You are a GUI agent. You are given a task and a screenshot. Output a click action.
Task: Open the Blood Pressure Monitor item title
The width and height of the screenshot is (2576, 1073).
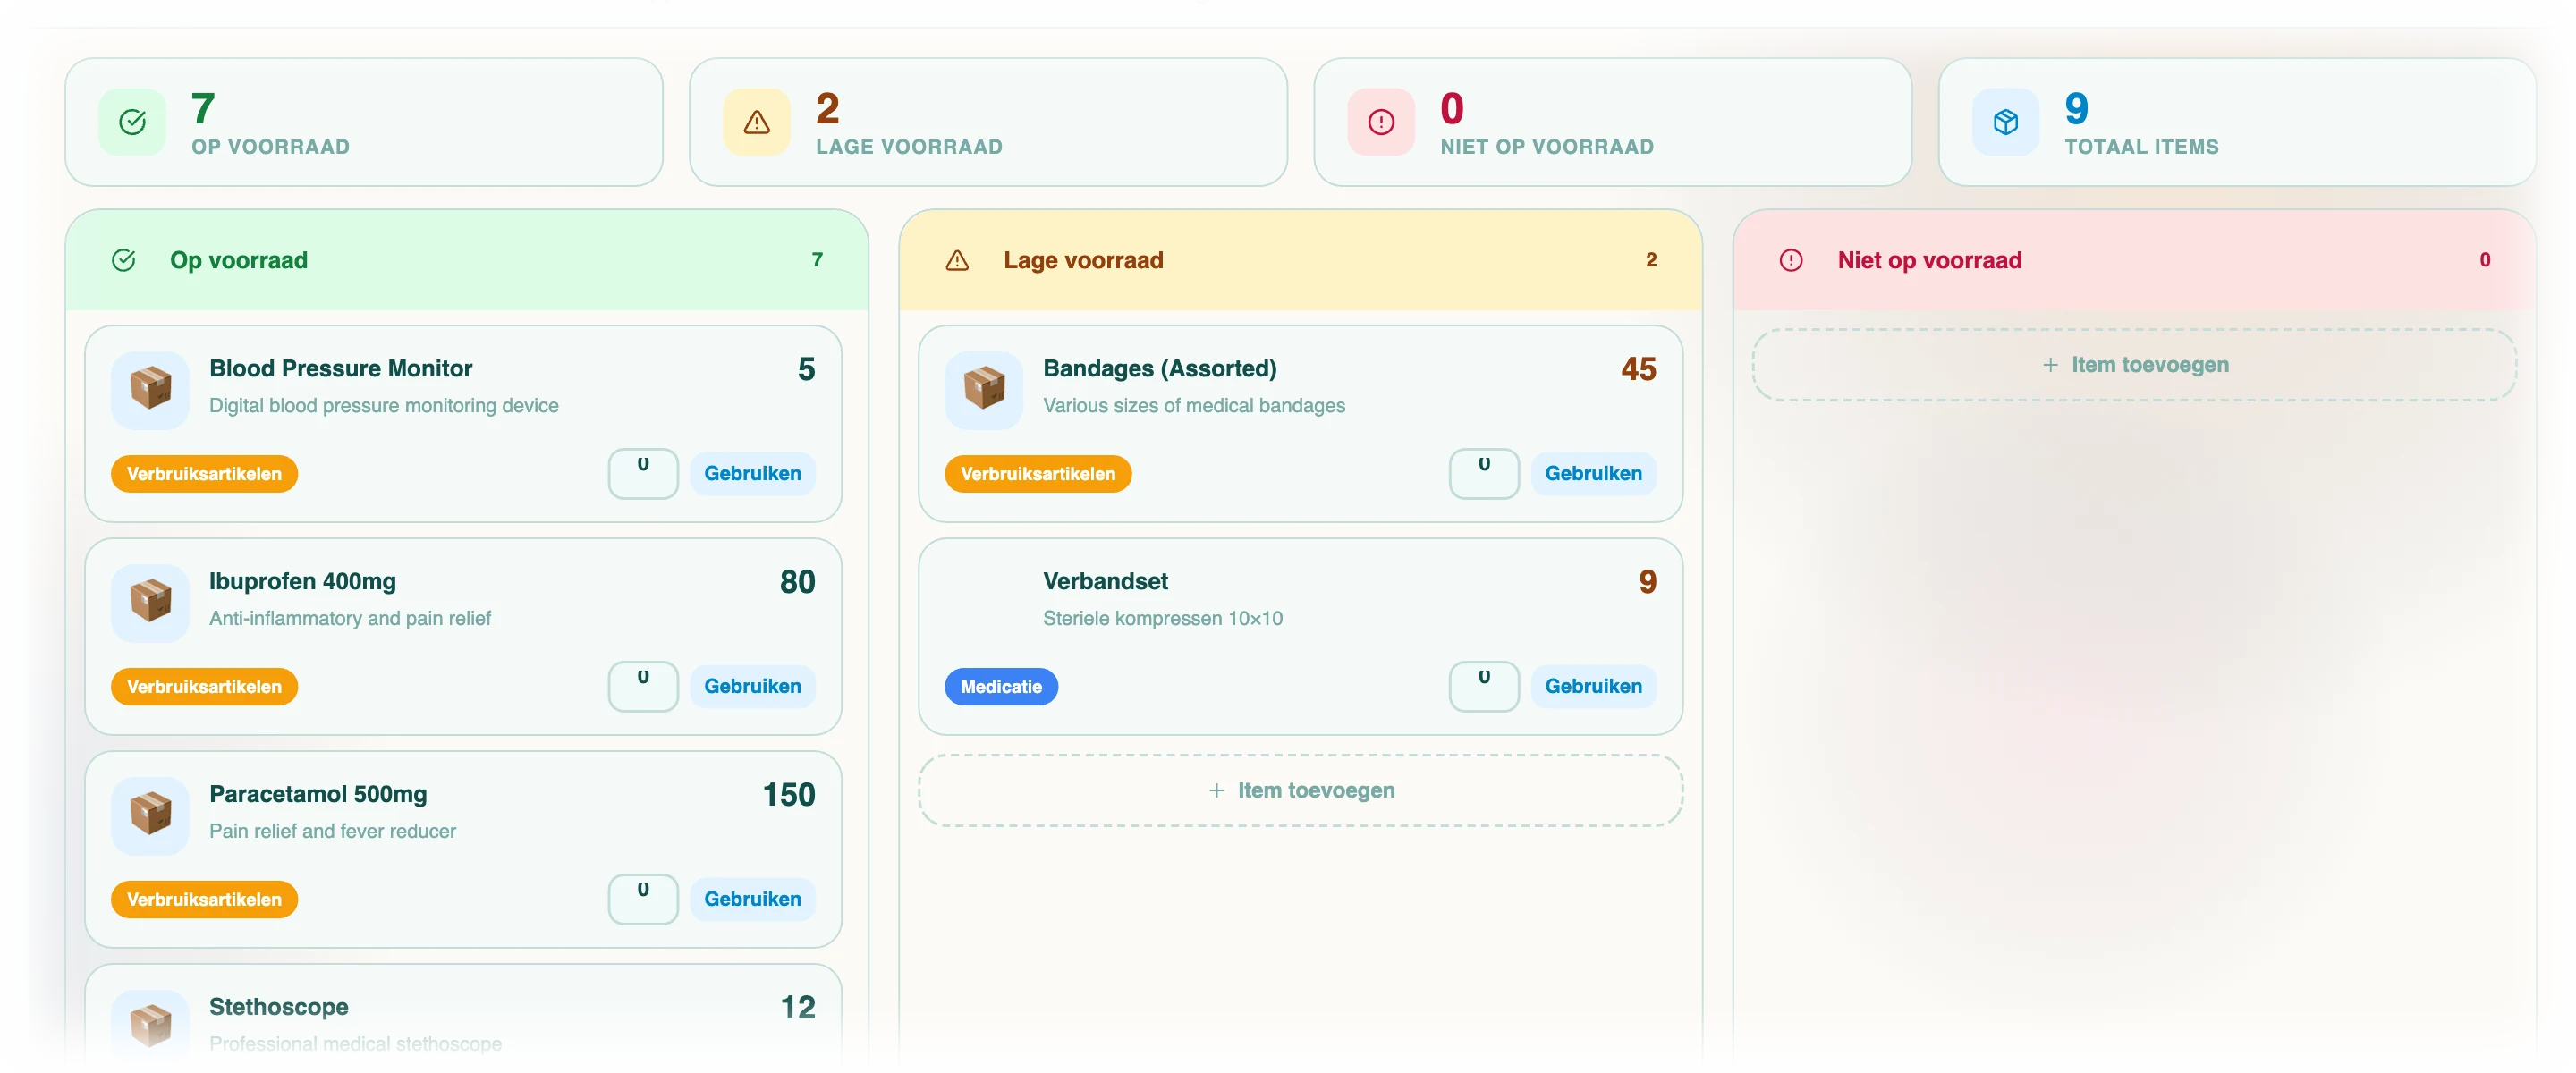pyautogui.click(x=340, y=368)
